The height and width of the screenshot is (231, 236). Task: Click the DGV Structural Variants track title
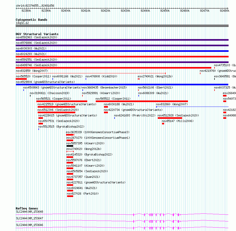[x=37, y=34]
